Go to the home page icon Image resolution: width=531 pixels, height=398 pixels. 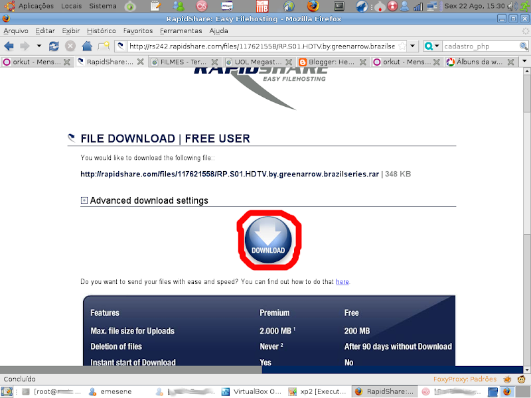pos(87,46)
